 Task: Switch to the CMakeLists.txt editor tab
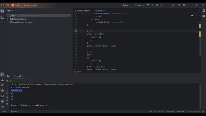82,11
